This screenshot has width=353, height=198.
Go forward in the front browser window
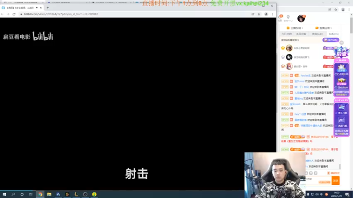tap(8, 14)
